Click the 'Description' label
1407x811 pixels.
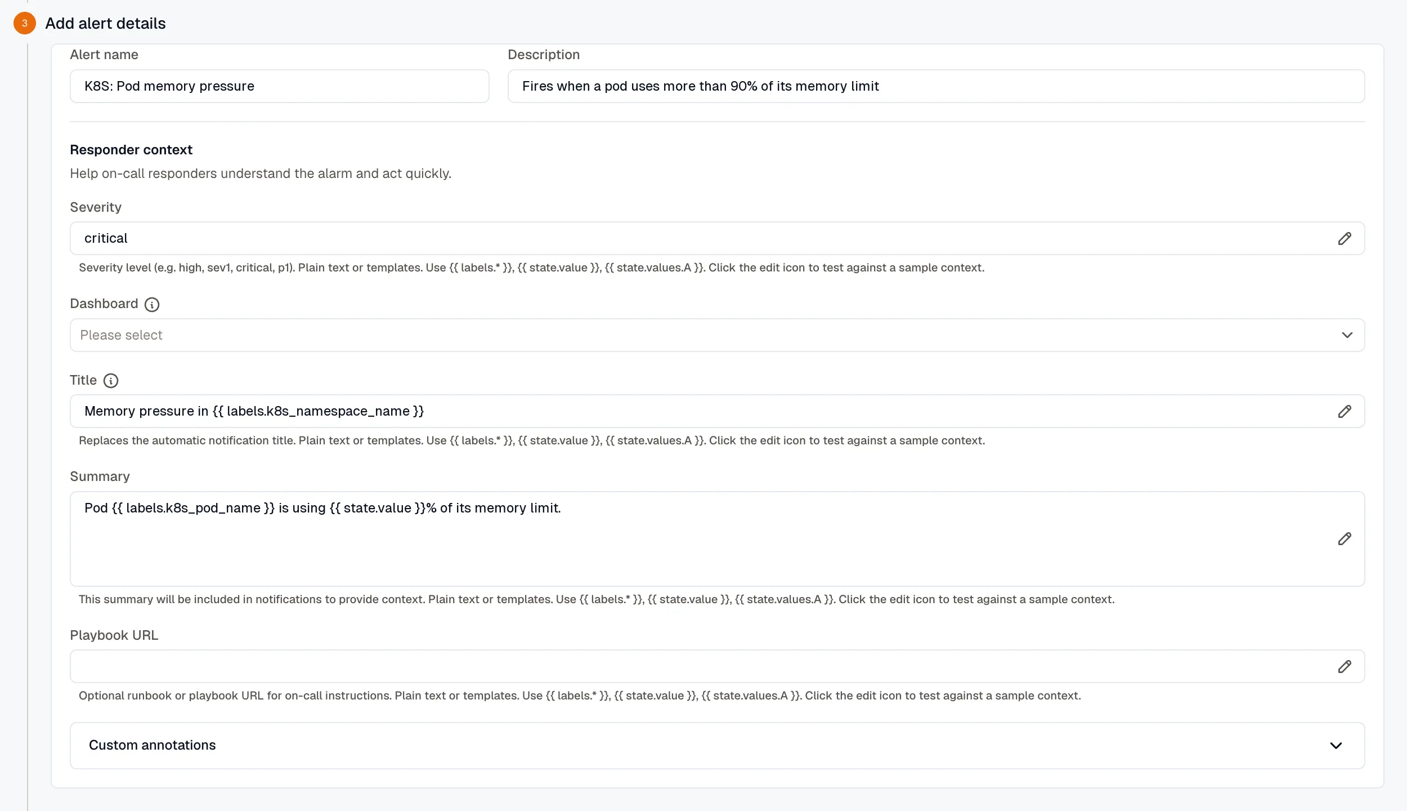544,55
